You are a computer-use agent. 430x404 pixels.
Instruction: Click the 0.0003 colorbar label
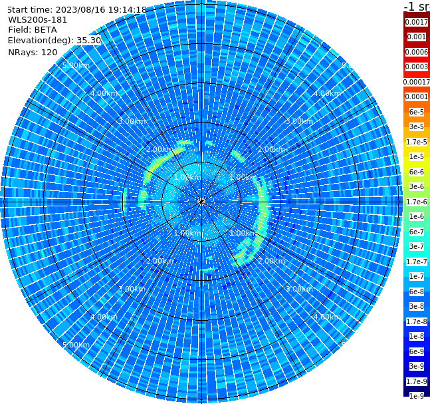tap(417, 67)
